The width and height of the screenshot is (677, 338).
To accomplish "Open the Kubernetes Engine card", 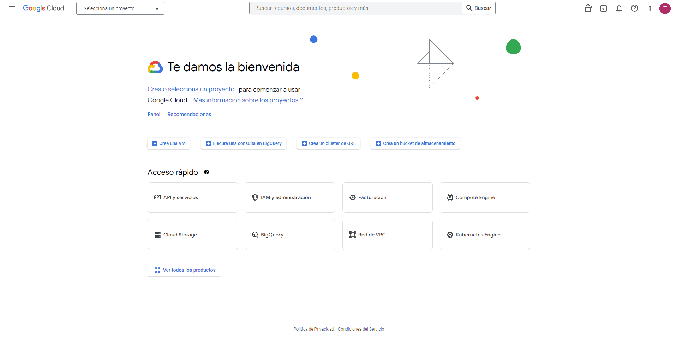I will [x=485, y=235].
